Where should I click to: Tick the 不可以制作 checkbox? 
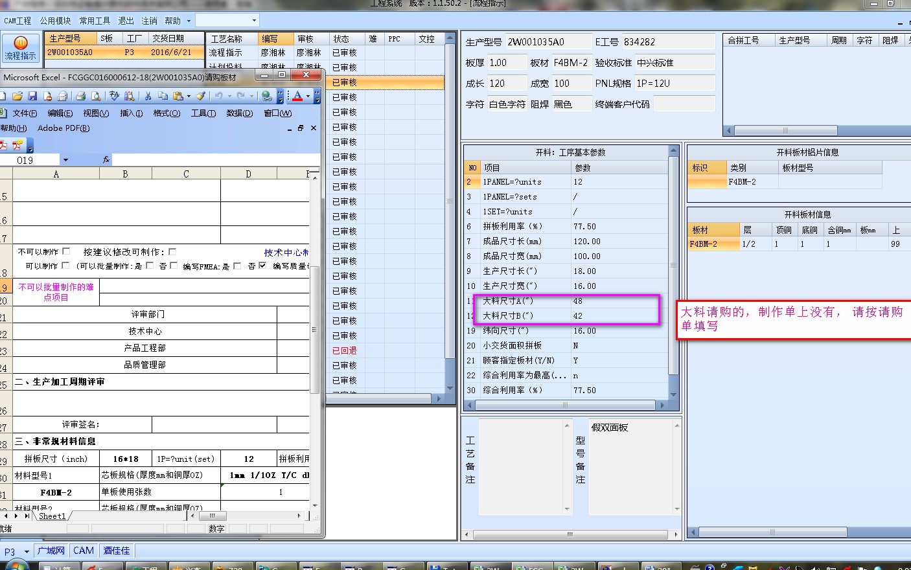66,251
